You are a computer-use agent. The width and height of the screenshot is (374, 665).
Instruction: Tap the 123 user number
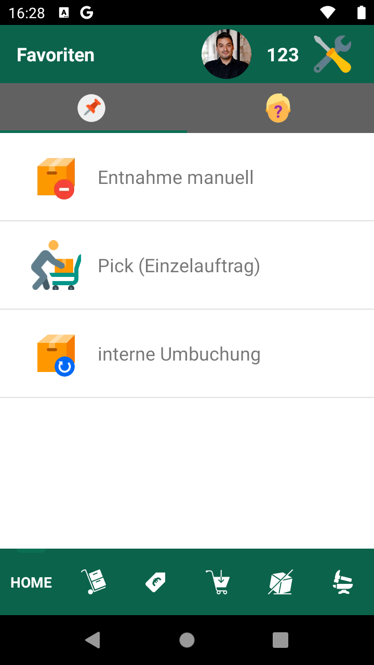pyautogui.click(x=283, y=55)
